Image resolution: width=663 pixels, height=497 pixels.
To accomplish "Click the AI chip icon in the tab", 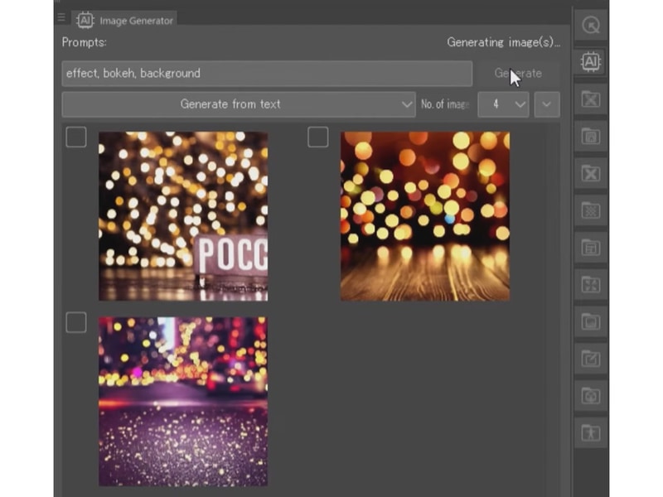I will pyautogui.click(x=85, y=20).
